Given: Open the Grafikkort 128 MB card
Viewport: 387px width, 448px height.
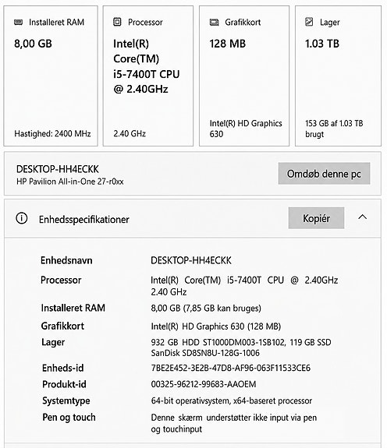Looking at the screenshot, I should tap(244, 76).
